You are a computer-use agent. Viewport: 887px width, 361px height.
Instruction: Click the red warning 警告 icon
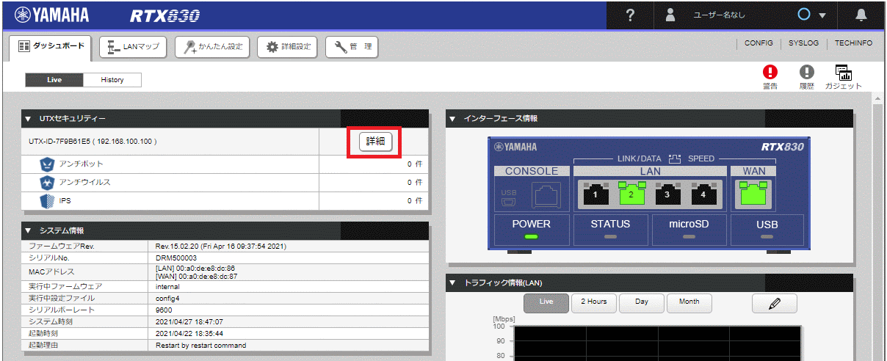[x=770, y=72]
